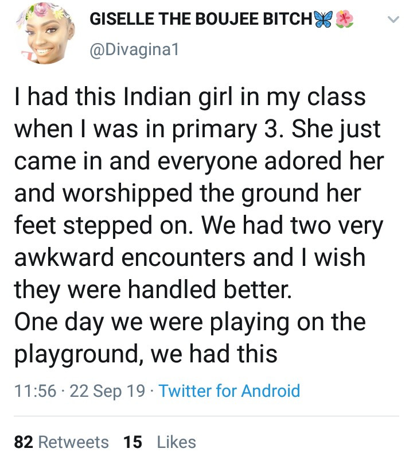413x460 pixels.
Task: Click the pink flower emoji beside the name
Action: tap(345, 20)
